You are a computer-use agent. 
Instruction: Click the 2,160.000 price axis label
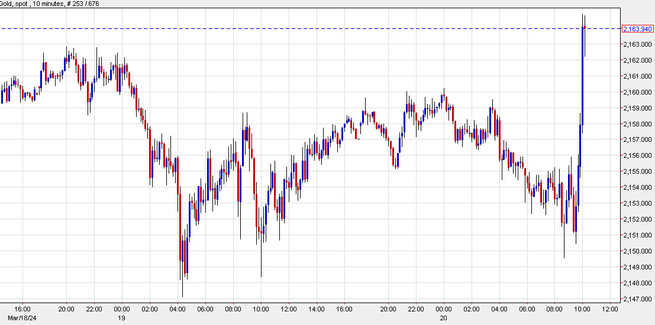(637, 92)
